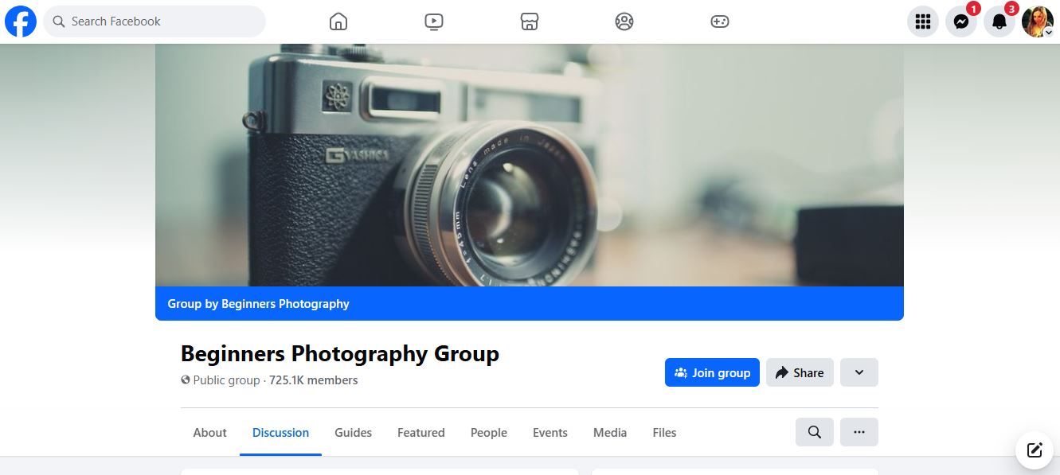Open your profile picture menu
The height and width of the screenshot is (475, 1060).
click(x=1036, y=21)
